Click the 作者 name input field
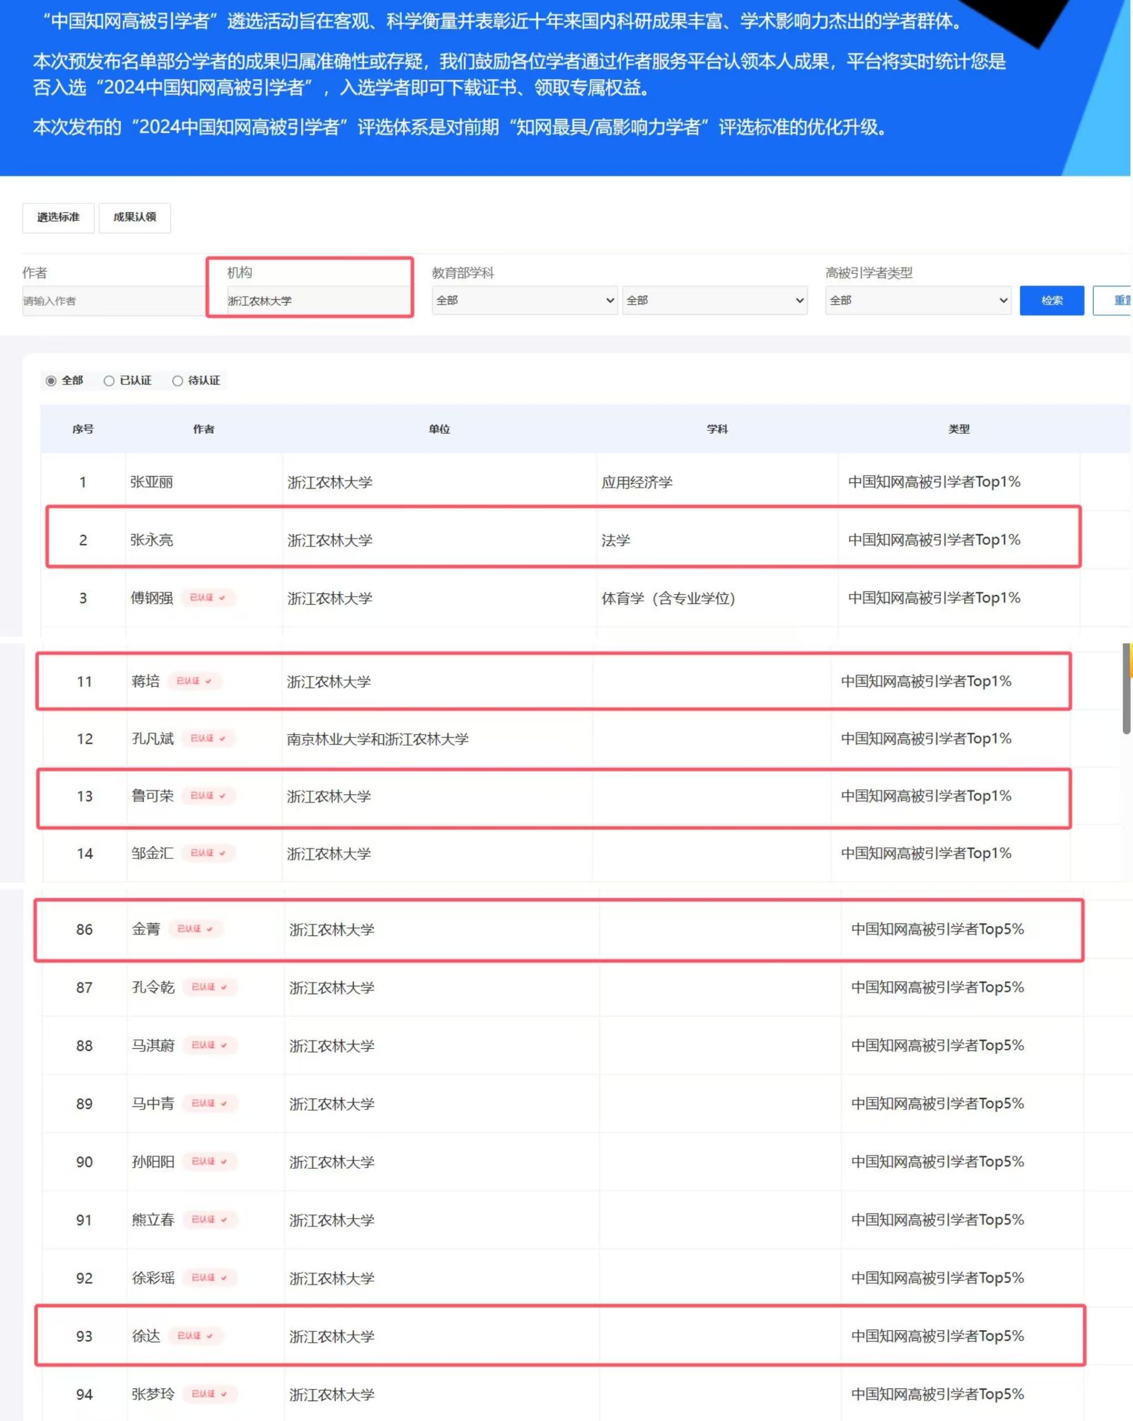 point(112,301)
